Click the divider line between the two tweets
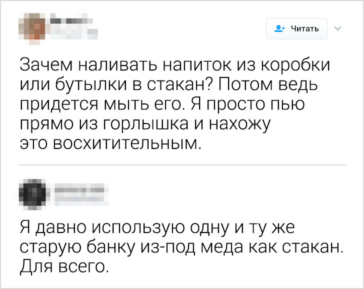Screen dimensions: 364x289 point(182,164)
